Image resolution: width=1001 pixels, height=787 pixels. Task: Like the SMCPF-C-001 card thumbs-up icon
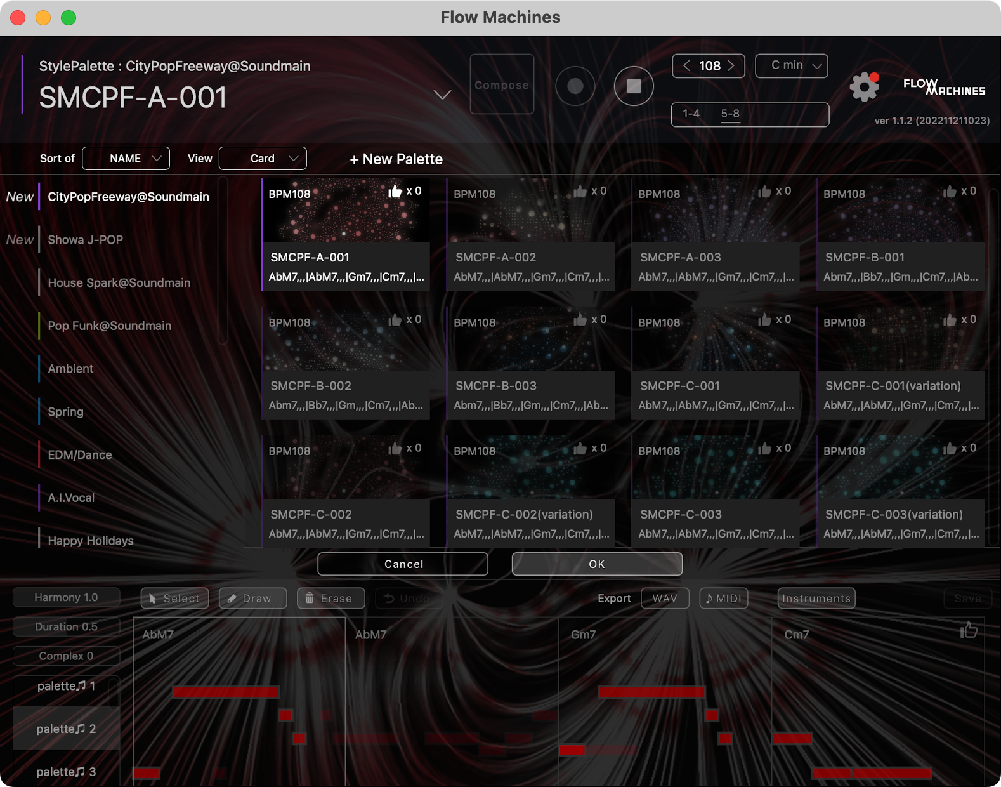coord(764,320)
